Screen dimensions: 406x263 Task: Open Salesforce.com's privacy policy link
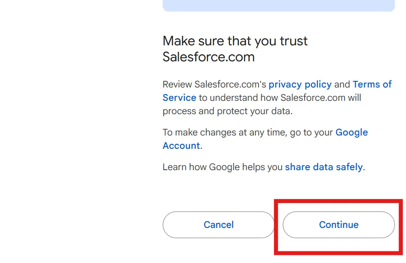[300, 84]
